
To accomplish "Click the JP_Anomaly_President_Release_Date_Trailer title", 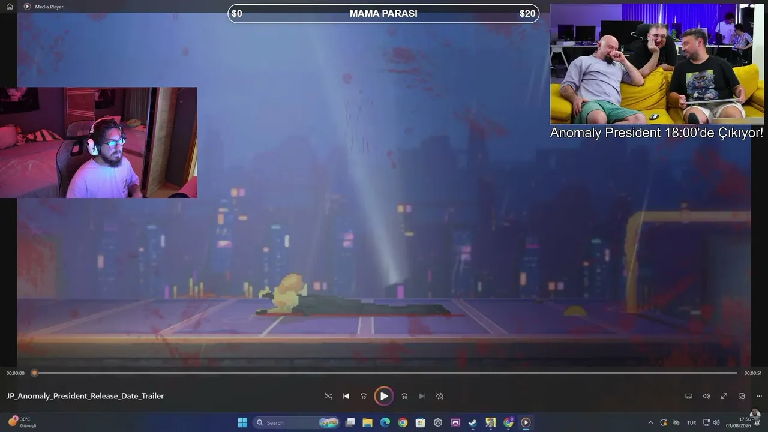I will [x=85, y=396].
